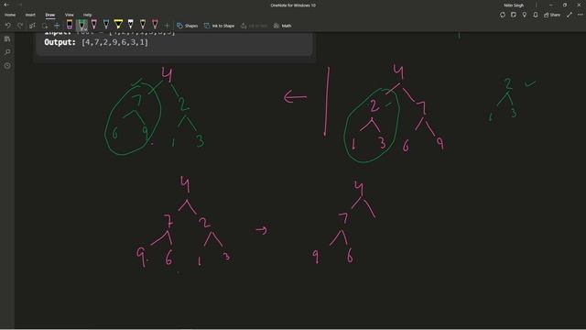
Task: Toggle Ink to Shape conversion
Action: click(220, 26)
